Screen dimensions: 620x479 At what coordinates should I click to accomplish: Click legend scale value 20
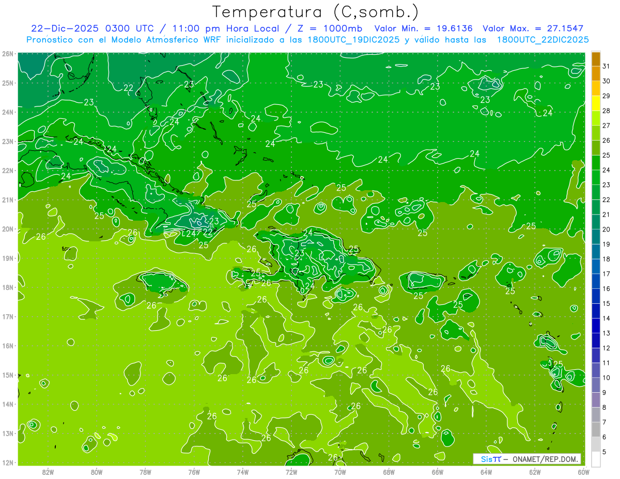(x=606, y=229)
